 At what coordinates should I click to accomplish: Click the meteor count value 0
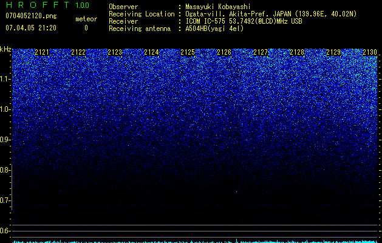tap(86, 28)
